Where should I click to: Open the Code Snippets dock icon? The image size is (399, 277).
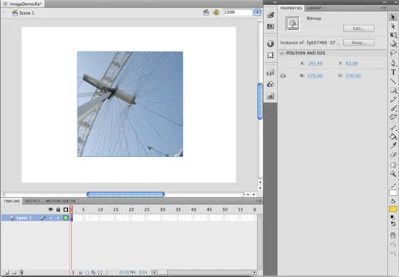270,73
